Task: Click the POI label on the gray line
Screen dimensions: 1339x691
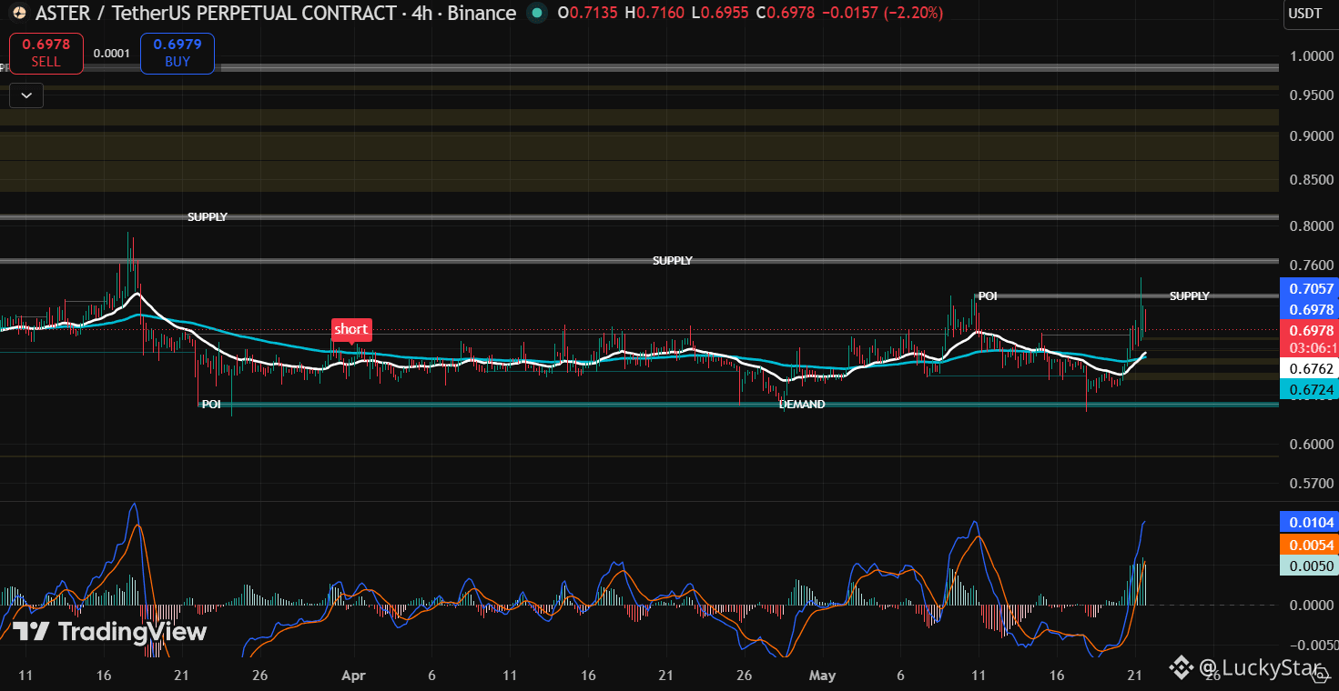Action: pos(988,296)
